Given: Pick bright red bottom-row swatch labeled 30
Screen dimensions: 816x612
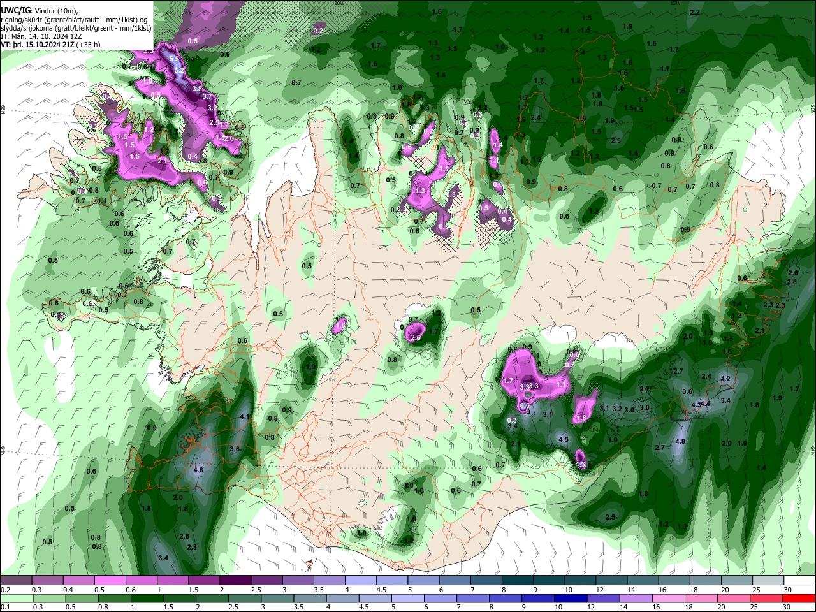Looking at the screenshot, I should [799, 598].
